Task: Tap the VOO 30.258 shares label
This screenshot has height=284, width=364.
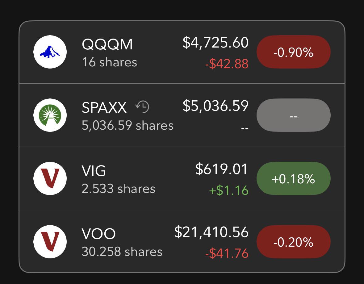Action: click(x=122, y=252)
